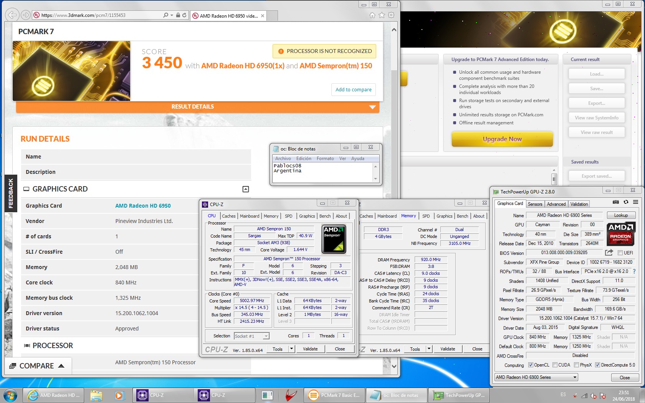Open the Bloc de notas taskbar item
Image resolution: width=645 pixels, height=403 pixels.
(397, 395)
